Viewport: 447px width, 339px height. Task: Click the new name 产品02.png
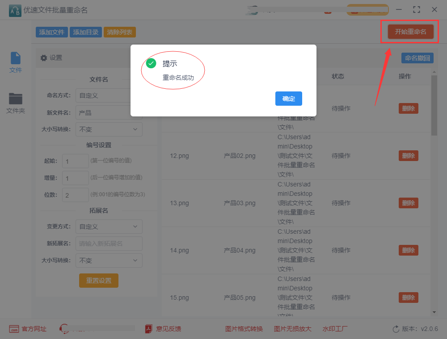pos(240,156)
